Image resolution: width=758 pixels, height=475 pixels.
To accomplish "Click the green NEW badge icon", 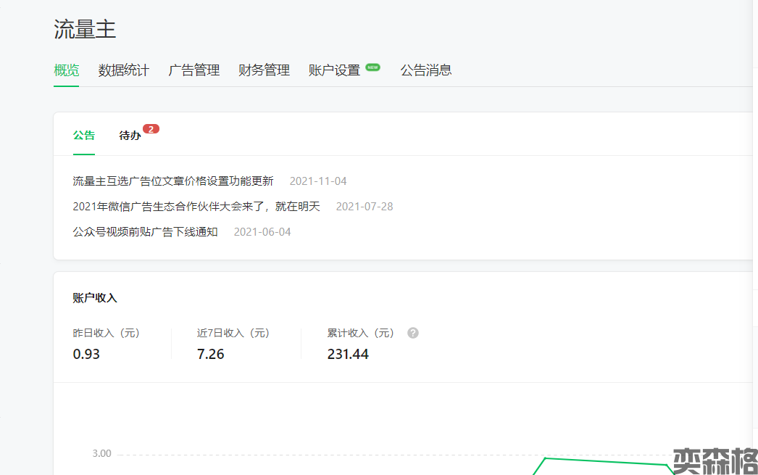I will (372, 67).
